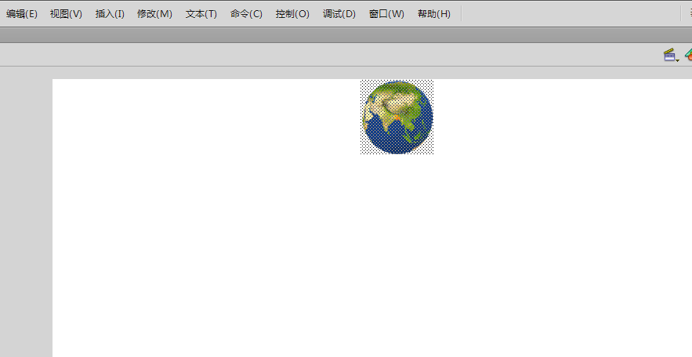
Task: Select the globe image on stage
Action: click(397, 117)
